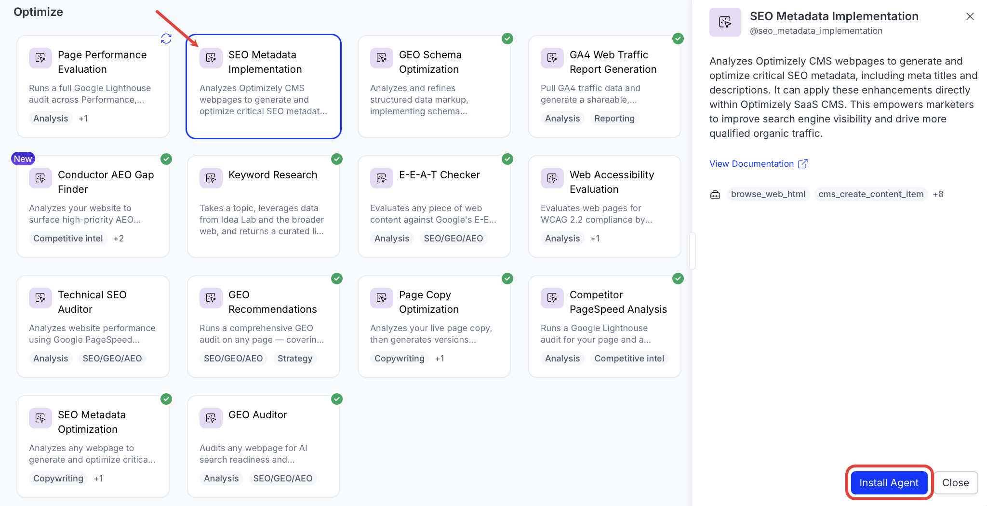Viewport: 987px width, 506px height.
Task: Click installed checkmark on Keyword Research card
Action: click(x=337, y=159)
